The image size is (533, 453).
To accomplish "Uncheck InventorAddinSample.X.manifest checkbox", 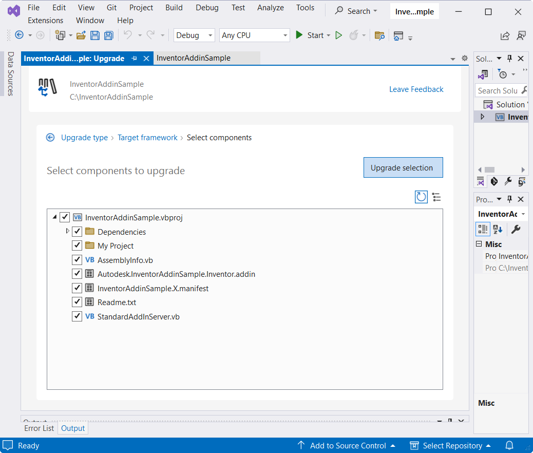I will pos(77,288).
